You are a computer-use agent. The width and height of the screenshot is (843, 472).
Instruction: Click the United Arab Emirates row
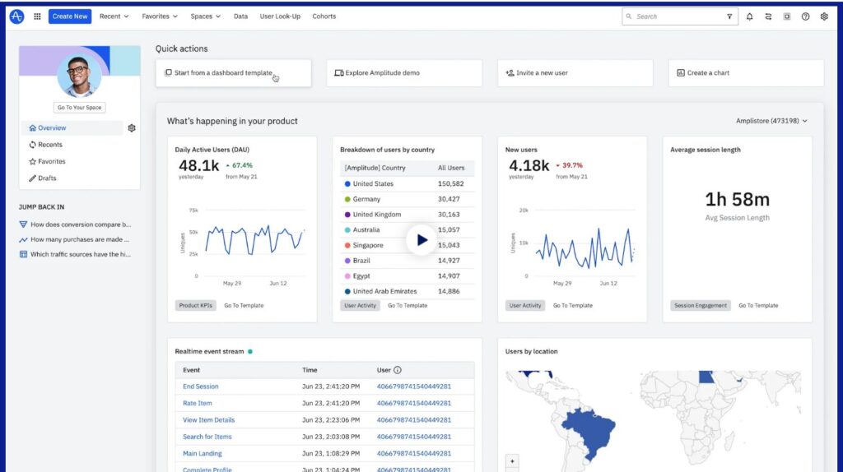(407, 292)
